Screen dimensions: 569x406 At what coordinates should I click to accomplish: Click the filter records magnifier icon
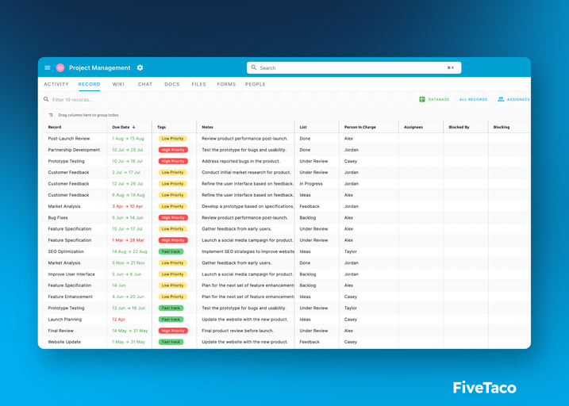pos(46,100)
